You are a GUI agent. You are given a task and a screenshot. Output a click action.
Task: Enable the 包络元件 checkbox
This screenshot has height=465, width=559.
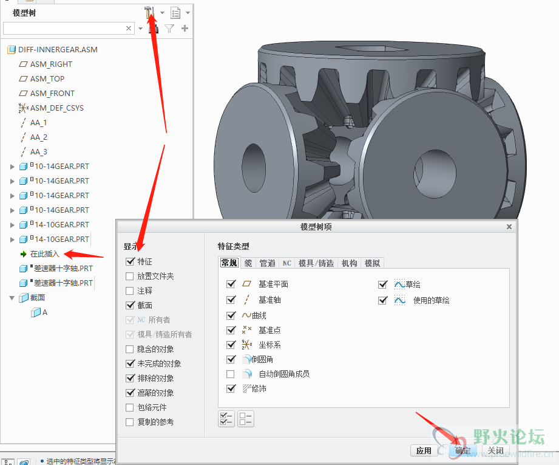pos(130,407)
